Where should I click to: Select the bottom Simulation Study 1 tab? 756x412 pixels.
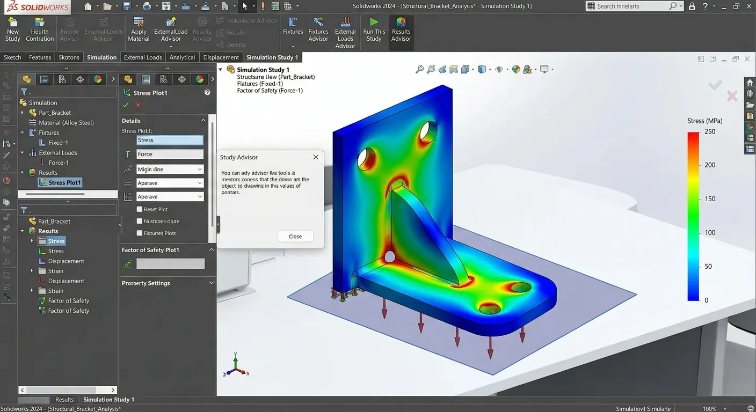click(x=108, y=400)
